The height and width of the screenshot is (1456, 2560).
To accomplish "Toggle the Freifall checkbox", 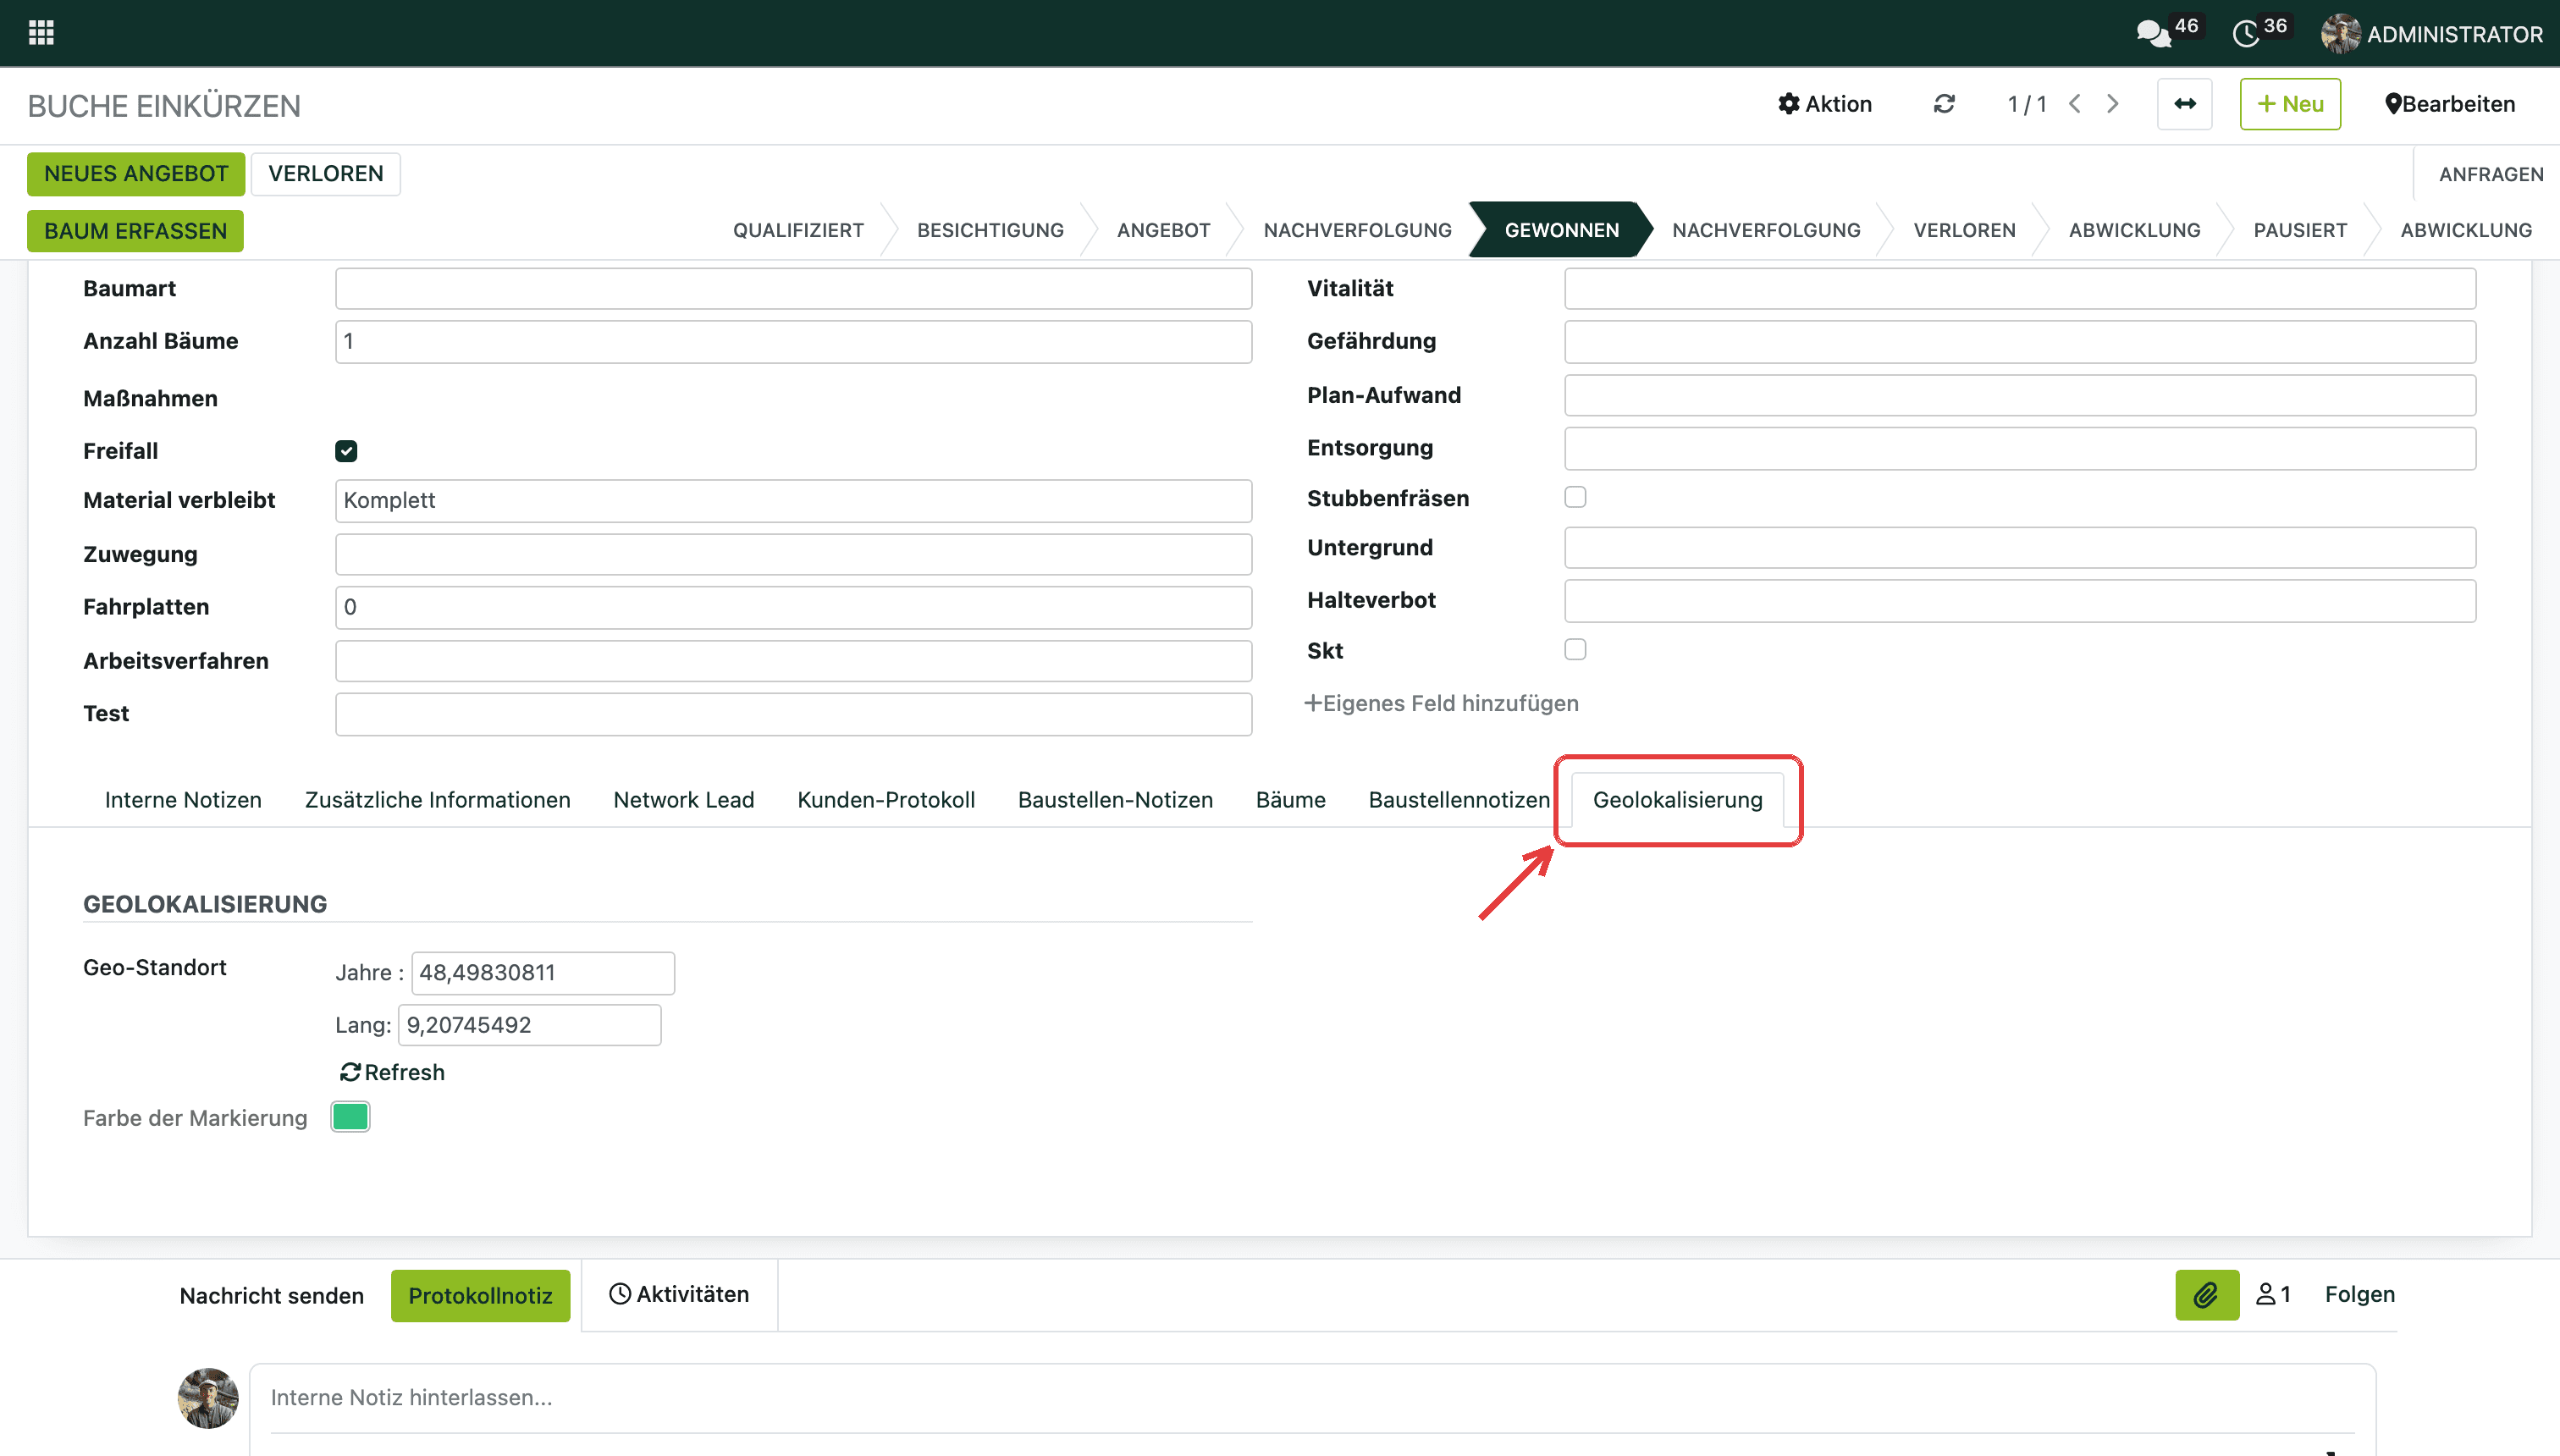I will pyautogui.click(x=346, y=451).
